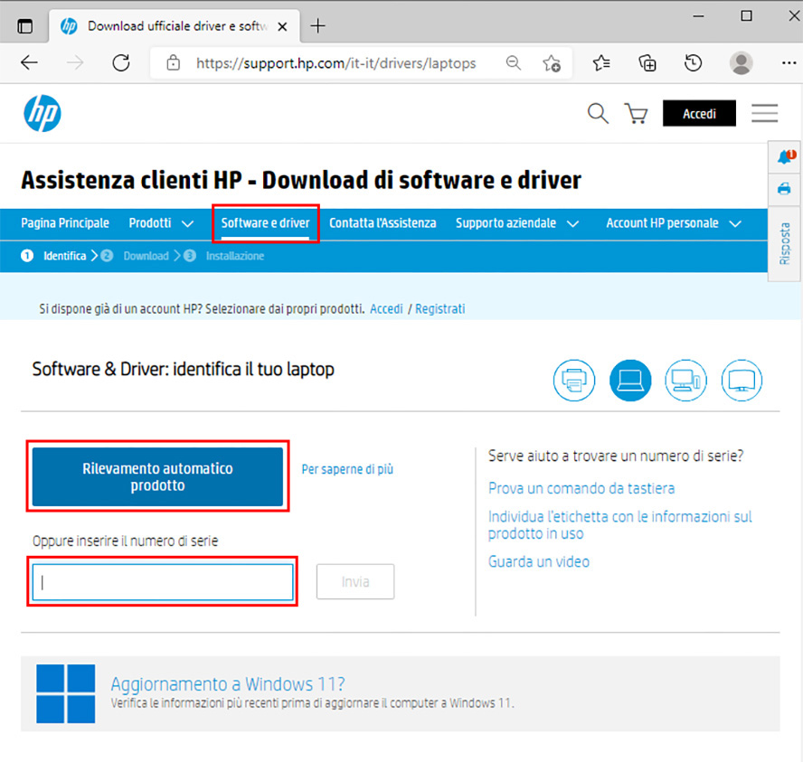Screen dimensions: 803x762
Task: Expand the Account HP personale dropdown
Action: click(673, 223)
